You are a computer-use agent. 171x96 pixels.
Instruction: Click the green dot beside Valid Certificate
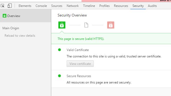(59, 50)
